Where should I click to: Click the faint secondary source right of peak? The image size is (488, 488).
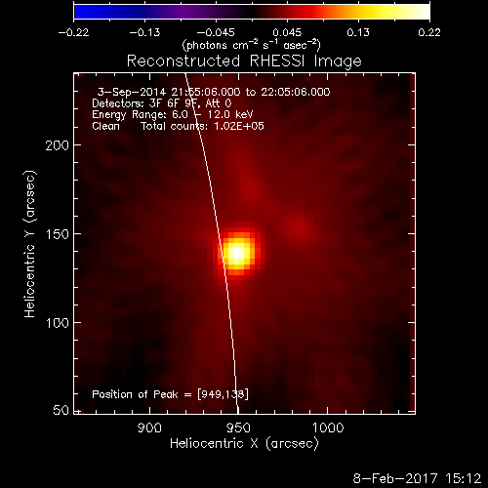tap(299, 227)
